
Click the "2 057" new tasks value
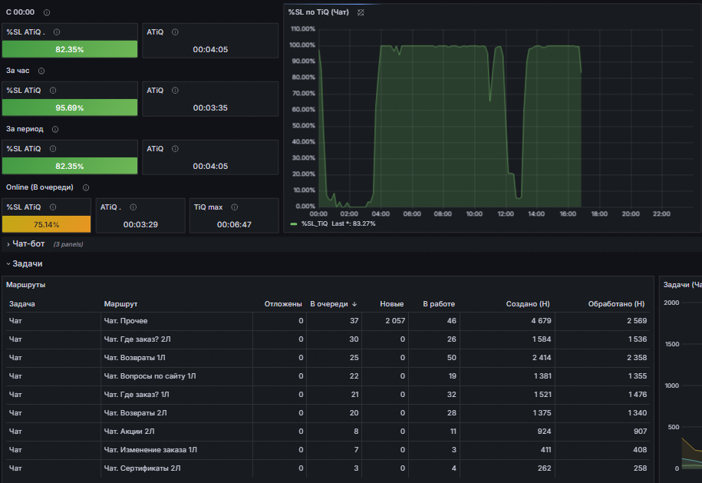tap(395, 321)
